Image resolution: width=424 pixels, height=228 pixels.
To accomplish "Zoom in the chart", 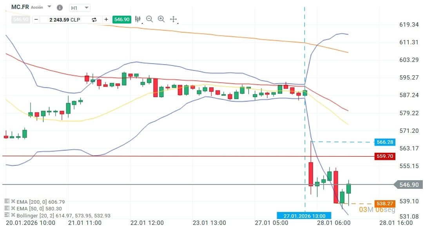I will pyautogui.click(x=161, y=19).
